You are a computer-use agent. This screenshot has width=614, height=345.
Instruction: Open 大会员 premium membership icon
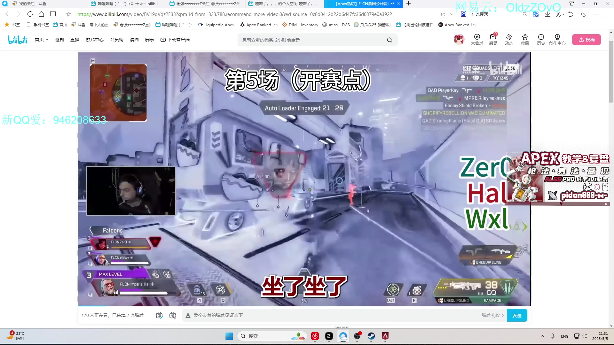[x=477, y=40]
